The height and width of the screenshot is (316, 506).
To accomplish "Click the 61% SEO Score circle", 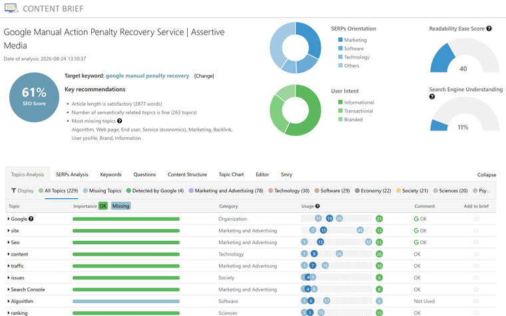I will (34, 97).
